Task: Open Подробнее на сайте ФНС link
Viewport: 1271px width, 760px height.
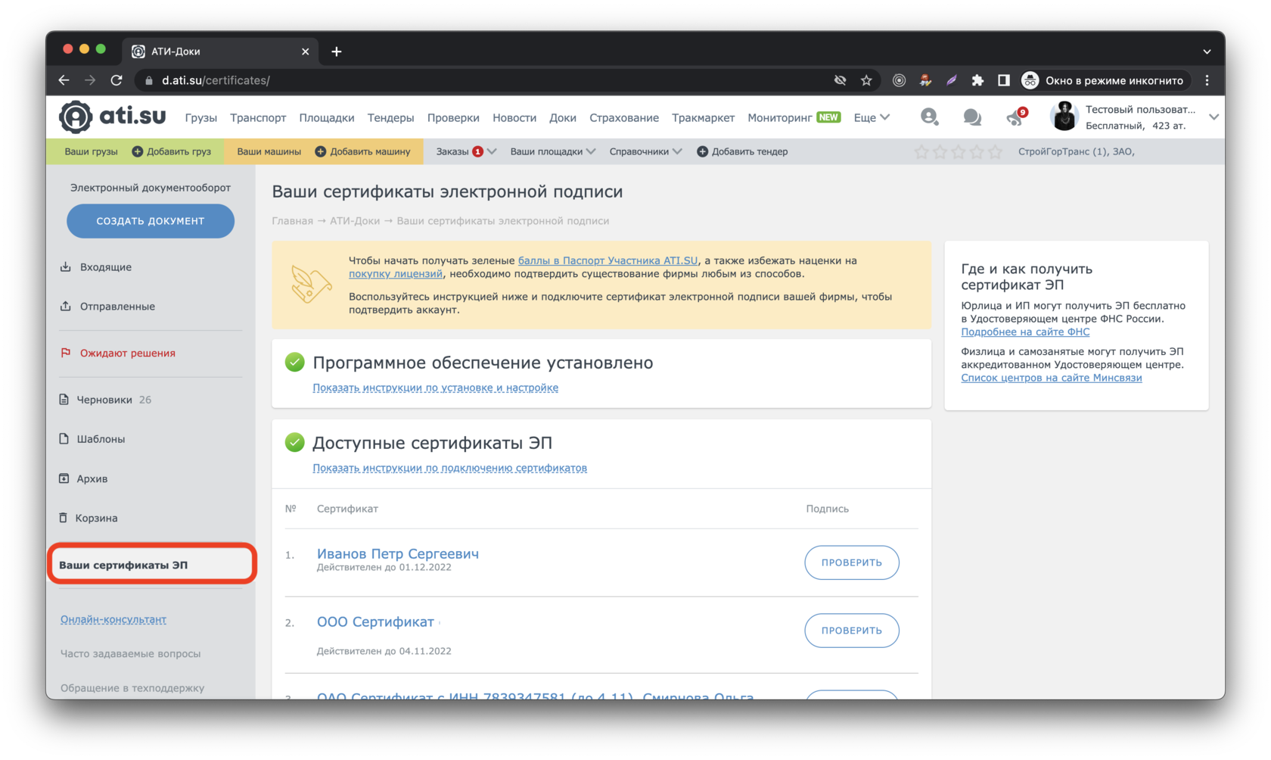Action: click(1025, 332)
